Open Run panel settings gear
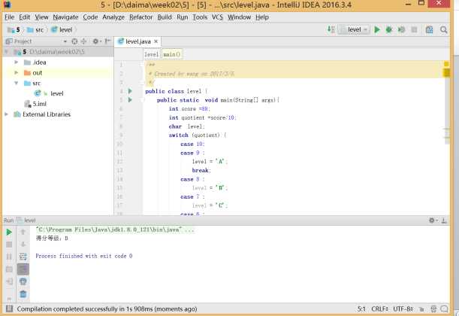This screenshot has width=459, height=316. tap(432, 220)
